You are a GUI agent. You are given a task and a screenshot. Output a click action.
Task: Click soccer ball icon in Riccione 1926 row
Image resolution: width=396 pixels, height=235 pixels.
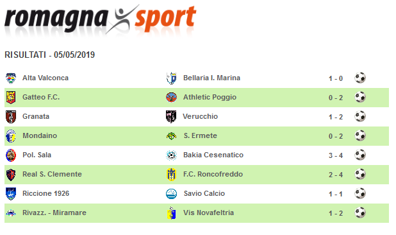[x=360, y=193]
